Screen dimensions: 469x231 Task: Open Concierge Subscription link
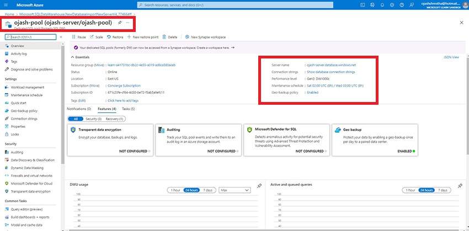[124, 85]
